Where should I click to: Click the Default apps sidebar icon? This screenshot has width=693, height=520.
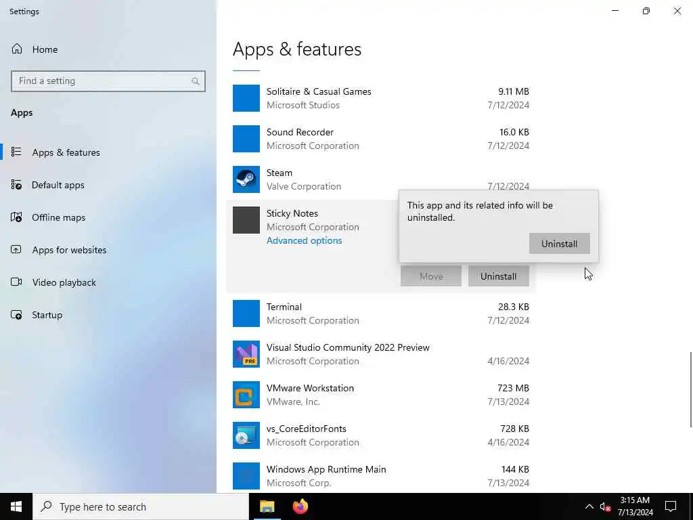[16, 185]
